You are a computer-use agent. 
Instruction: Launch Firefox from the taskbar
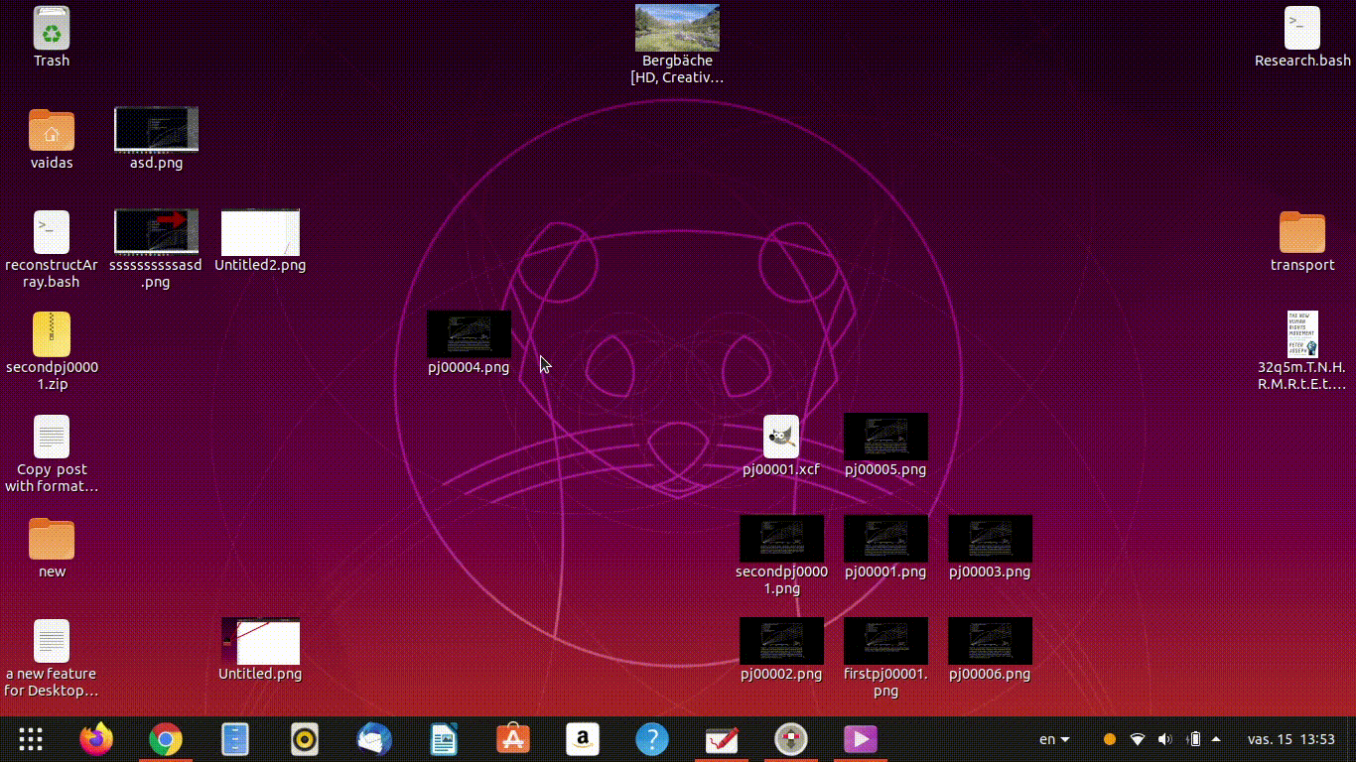click(x=96, y=739)
